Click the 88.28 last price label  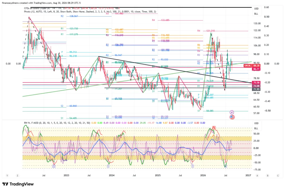(x=256, y=65)
